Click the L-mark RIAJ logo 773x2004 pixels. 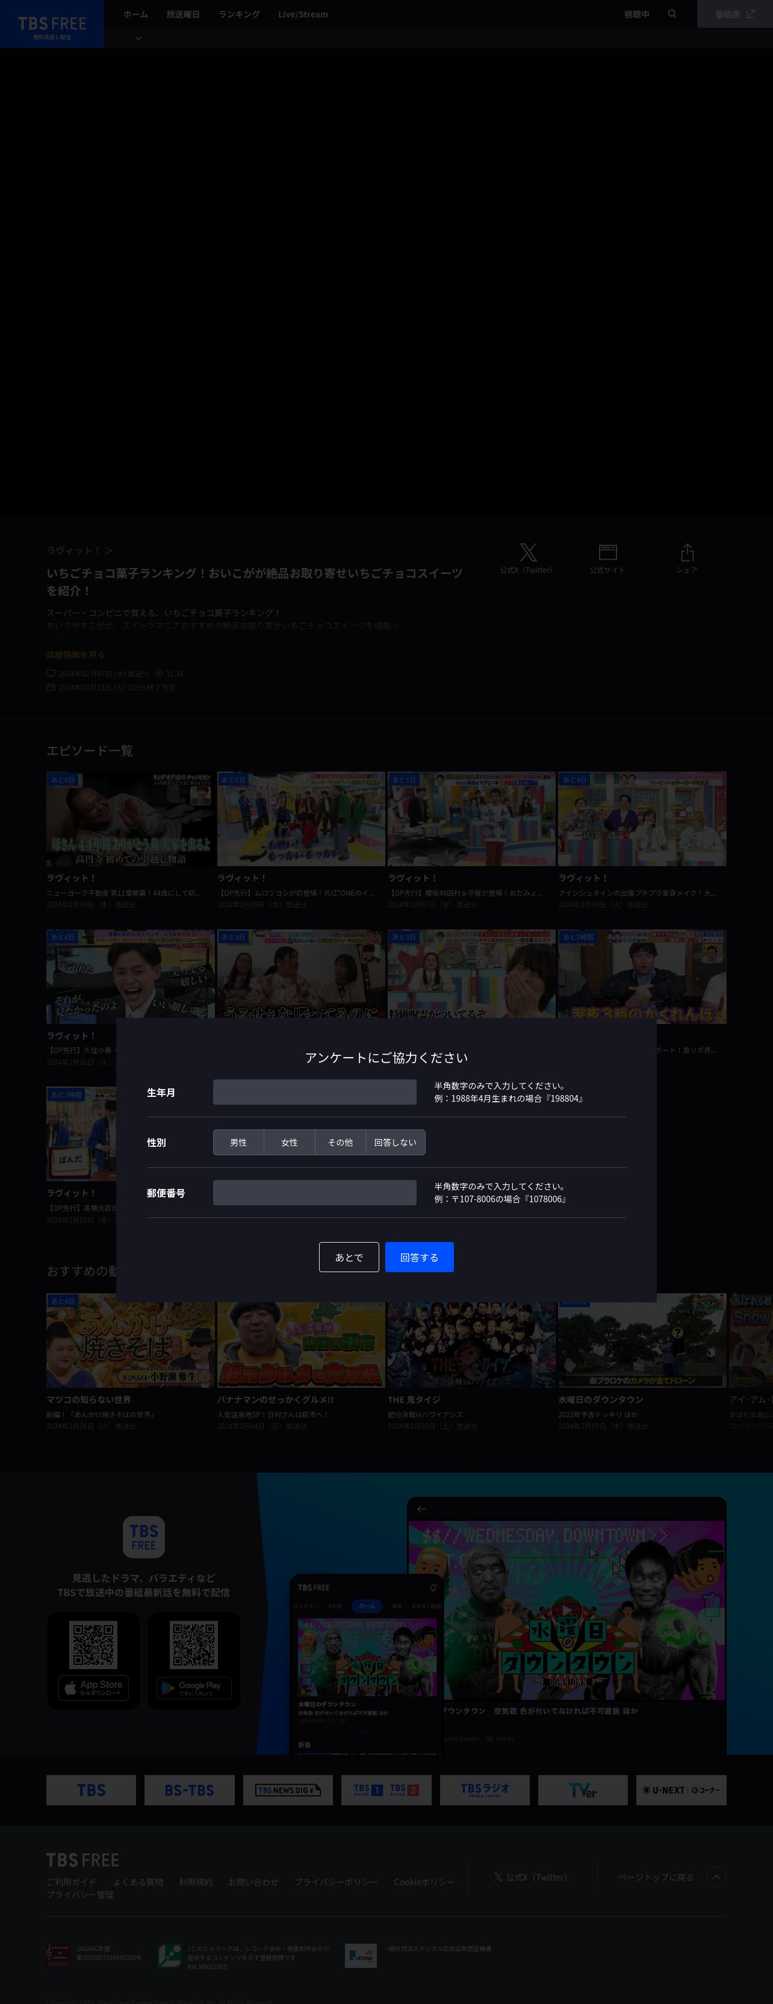pos(170,1955)
